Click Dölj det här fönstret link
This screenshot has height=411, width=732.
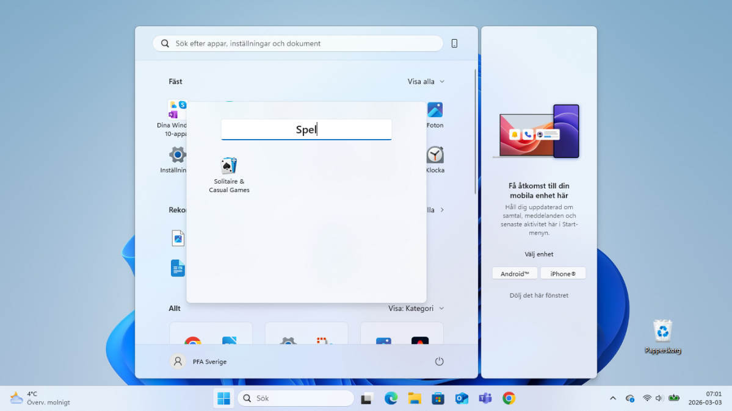[x=538, y=296]
